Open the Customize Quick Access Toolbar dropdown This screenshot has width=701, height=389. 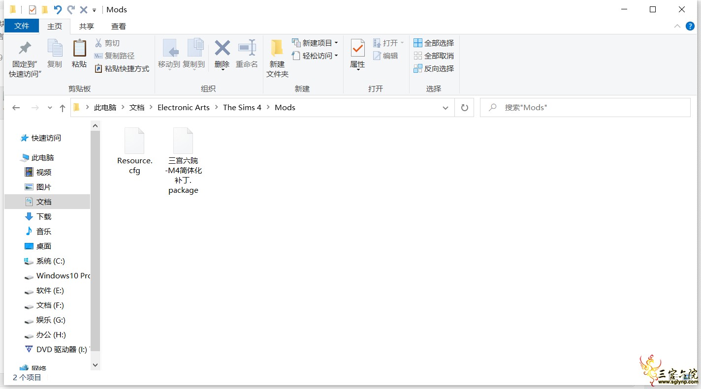pos(94,10)
